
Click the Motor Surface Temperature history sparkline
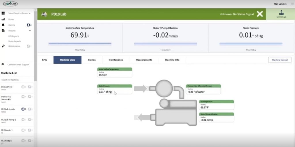coord(80,44)
